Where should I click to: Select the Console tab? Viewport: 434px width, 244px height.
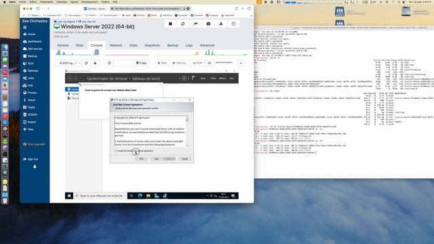pos(96,45)
